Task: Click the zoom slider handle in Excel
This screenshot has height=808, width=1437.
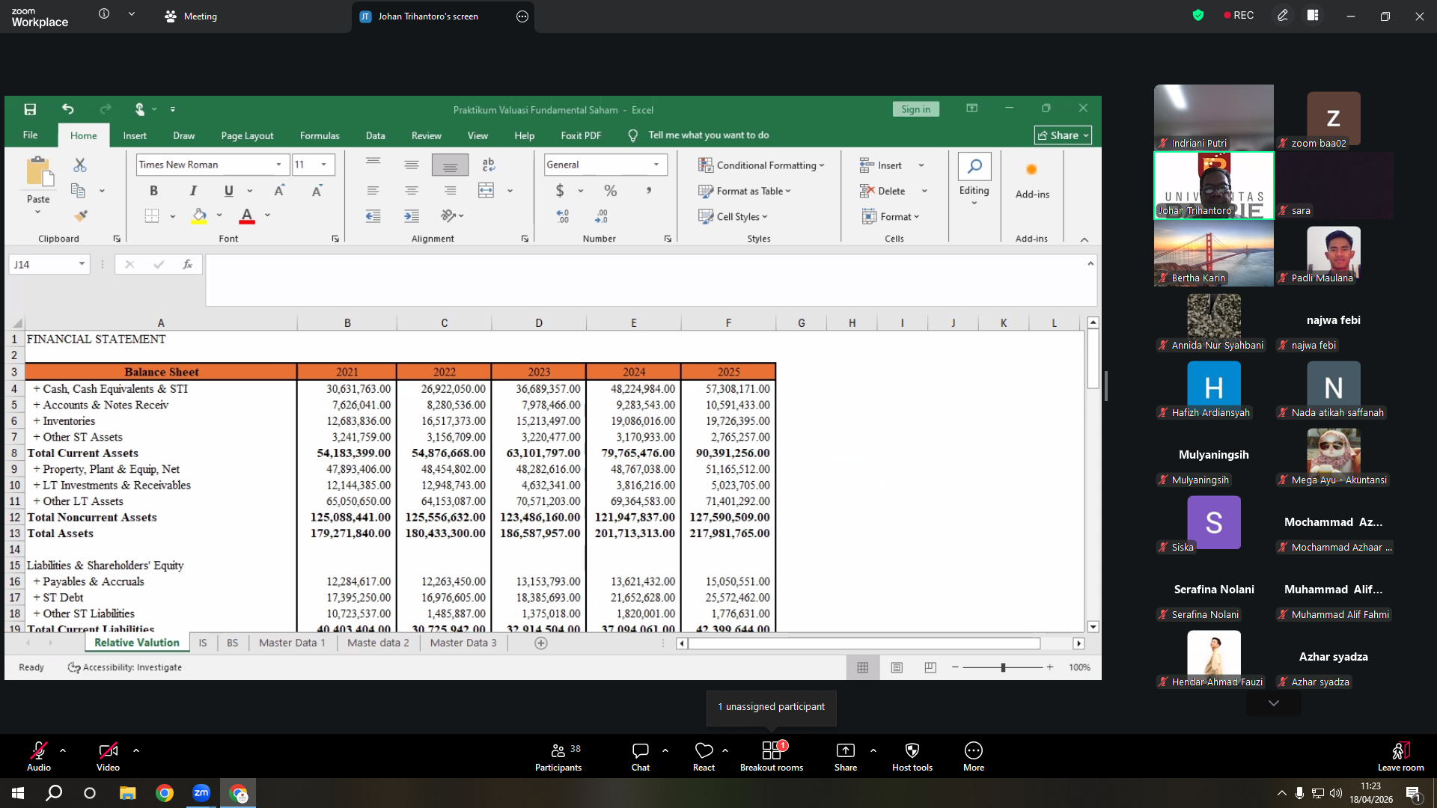Action: [x=1003, y=667]
